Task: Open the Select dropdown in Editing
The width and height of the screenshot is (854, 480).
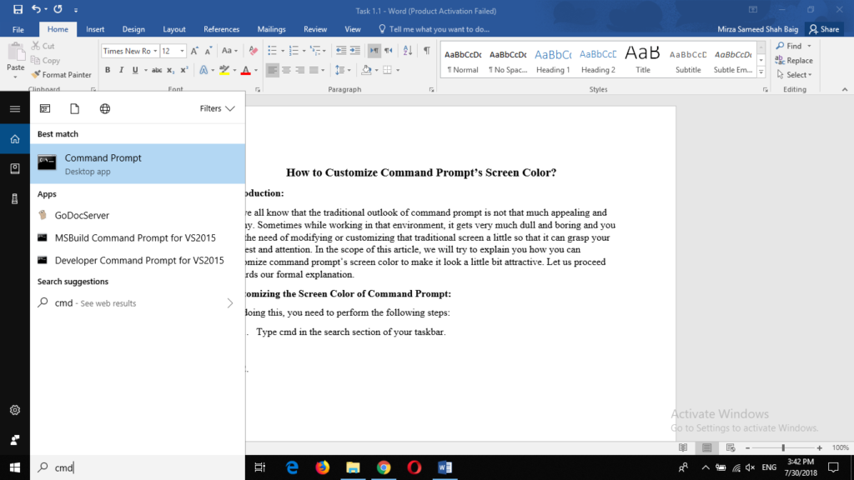Action: coord(794,74)
